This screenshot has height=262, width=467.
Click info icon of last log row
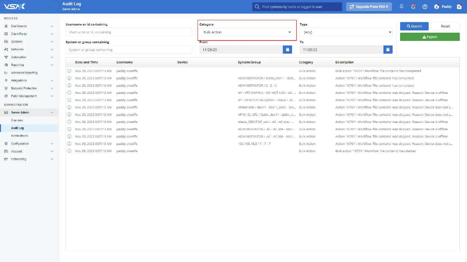pyautogui.click(x=69, y=151)
